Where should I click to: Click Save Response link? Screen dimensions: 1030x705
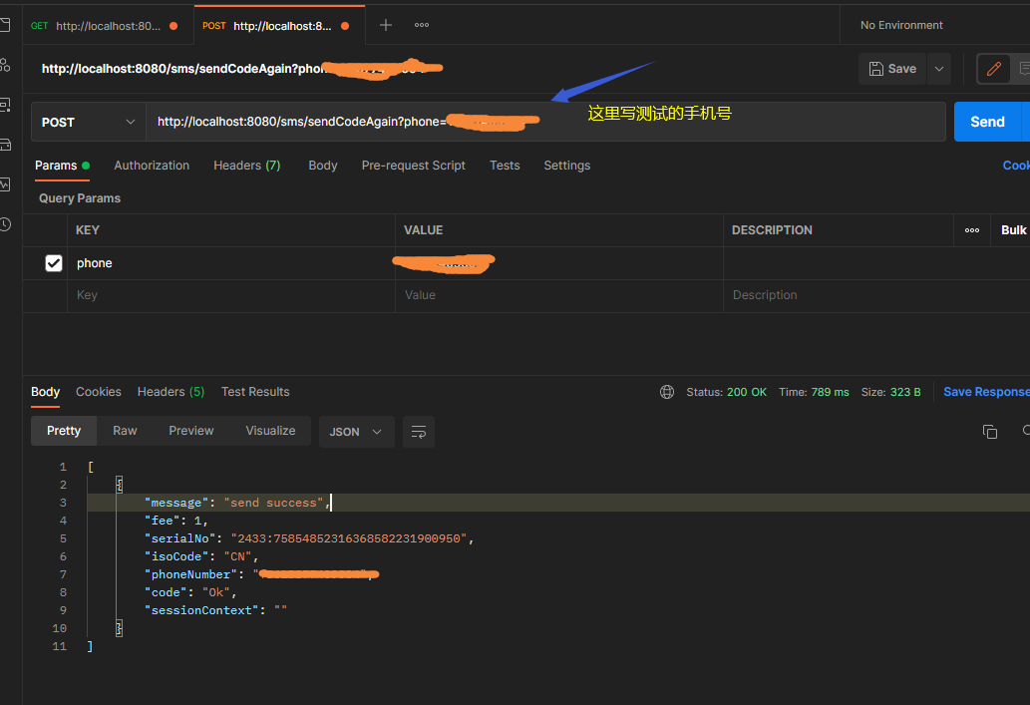(x=986, y=392)
